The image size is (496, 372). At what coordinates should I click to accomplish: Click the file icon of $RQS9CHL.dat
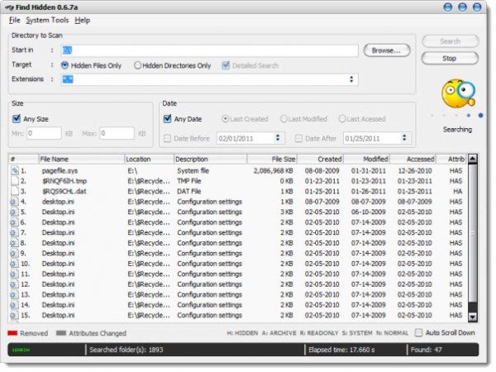tap(15, 191)
